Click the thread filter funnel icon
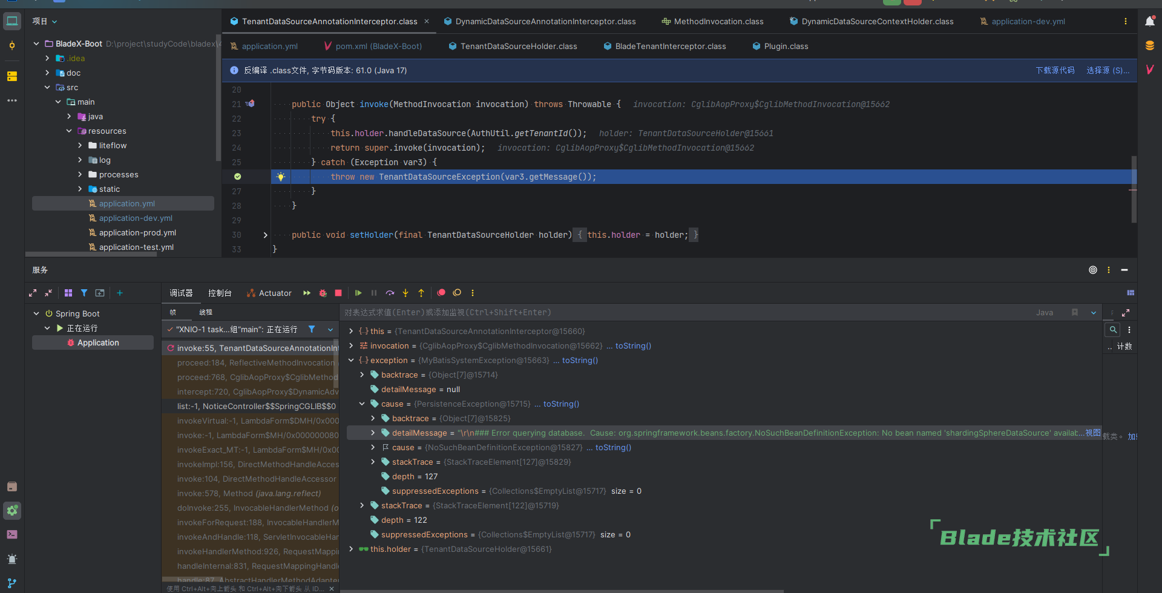The height and width of the screenshot is (593, 1162). click(x=312, y=329)
